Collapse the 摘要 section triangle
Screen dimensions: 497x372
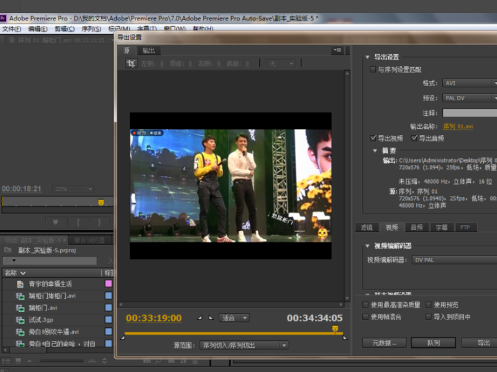point(375,151)
